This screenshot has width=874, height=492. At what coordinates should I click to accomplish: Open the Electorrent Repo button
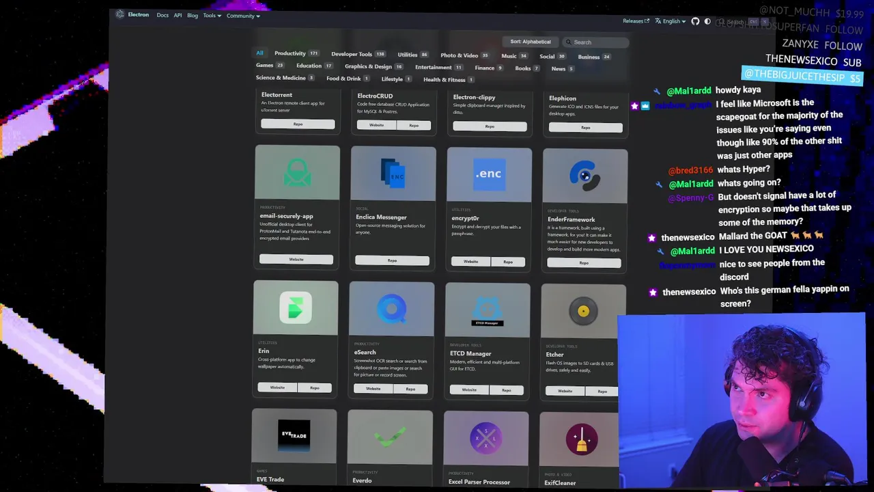tap(298, 124)
